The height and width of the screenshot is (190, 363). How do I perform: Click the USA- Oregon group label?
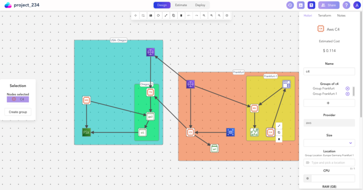click(x=119, y=40)
